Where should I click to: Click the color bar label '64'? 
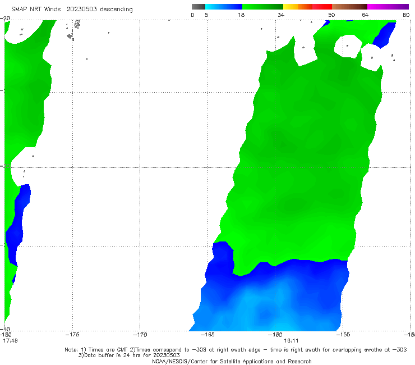[365, 15]
